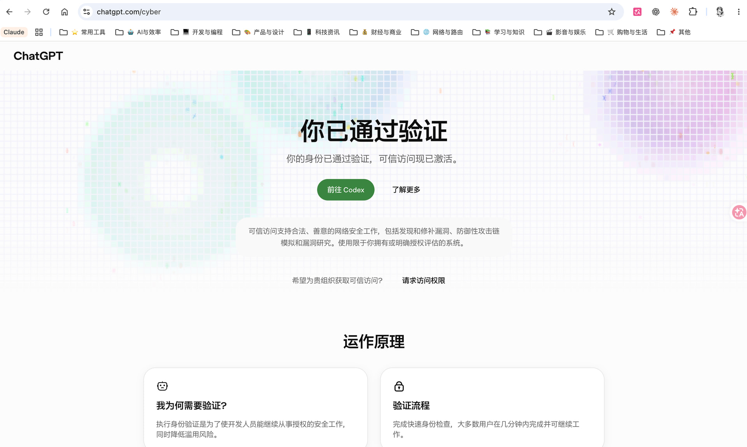
Task: Open the 购物与生活 bookmark folder
Action: click(x=621, y=32)
